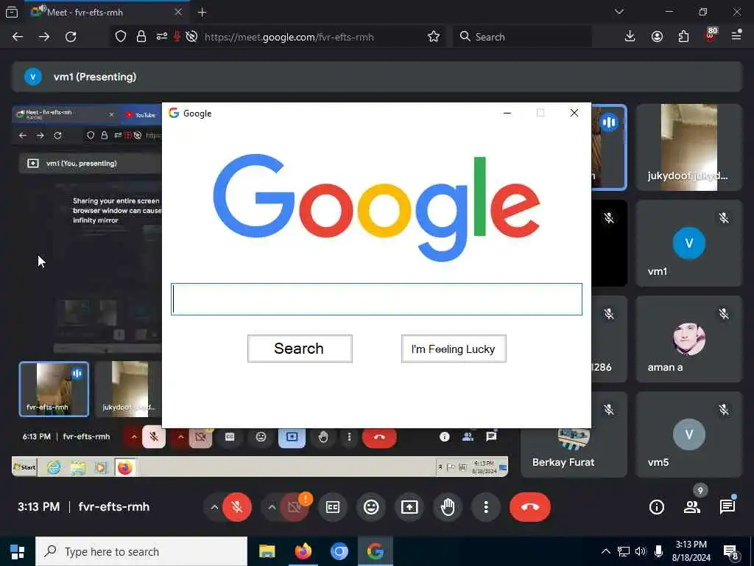
Task: Turn on camera in Meet controls
Action: pyautogui.click(x=295, y=507)
